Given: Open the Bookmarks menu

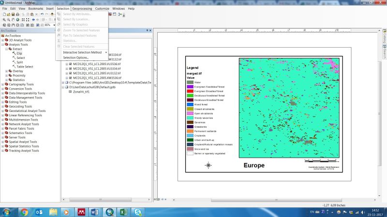Looking at the screenshot, I should click(x=36, y=8).
